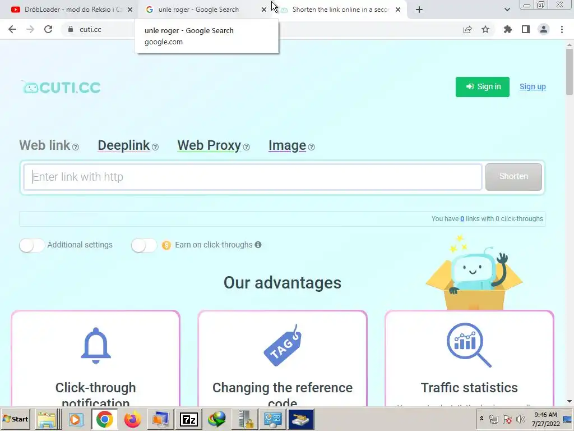Open the Chrome side panel icon
The height and width of the screenshot is (431, 574).
pos(526,29)
